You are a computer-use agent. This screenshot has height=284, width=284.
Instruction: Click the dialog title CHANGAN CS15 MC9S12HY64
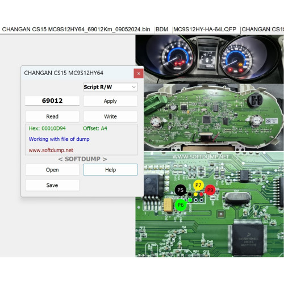click(x=64, y=73)
